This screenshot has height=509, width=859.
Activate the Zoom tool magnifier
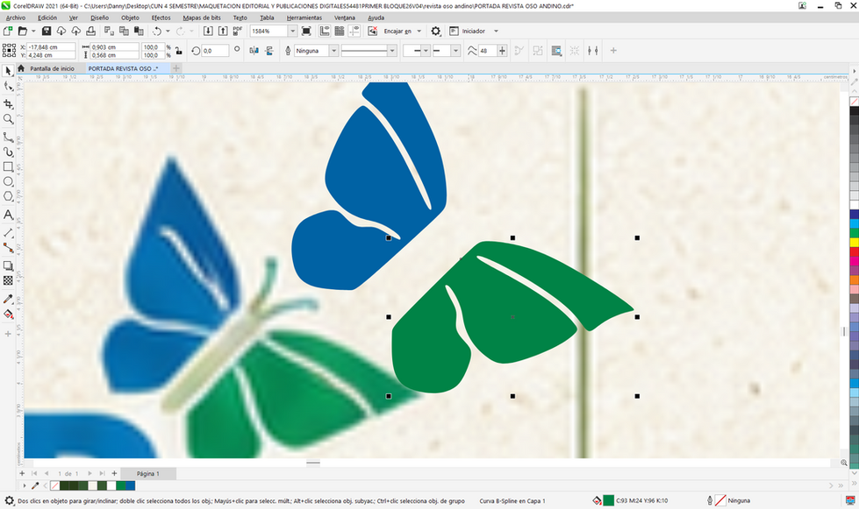click(x=8, y=119)
